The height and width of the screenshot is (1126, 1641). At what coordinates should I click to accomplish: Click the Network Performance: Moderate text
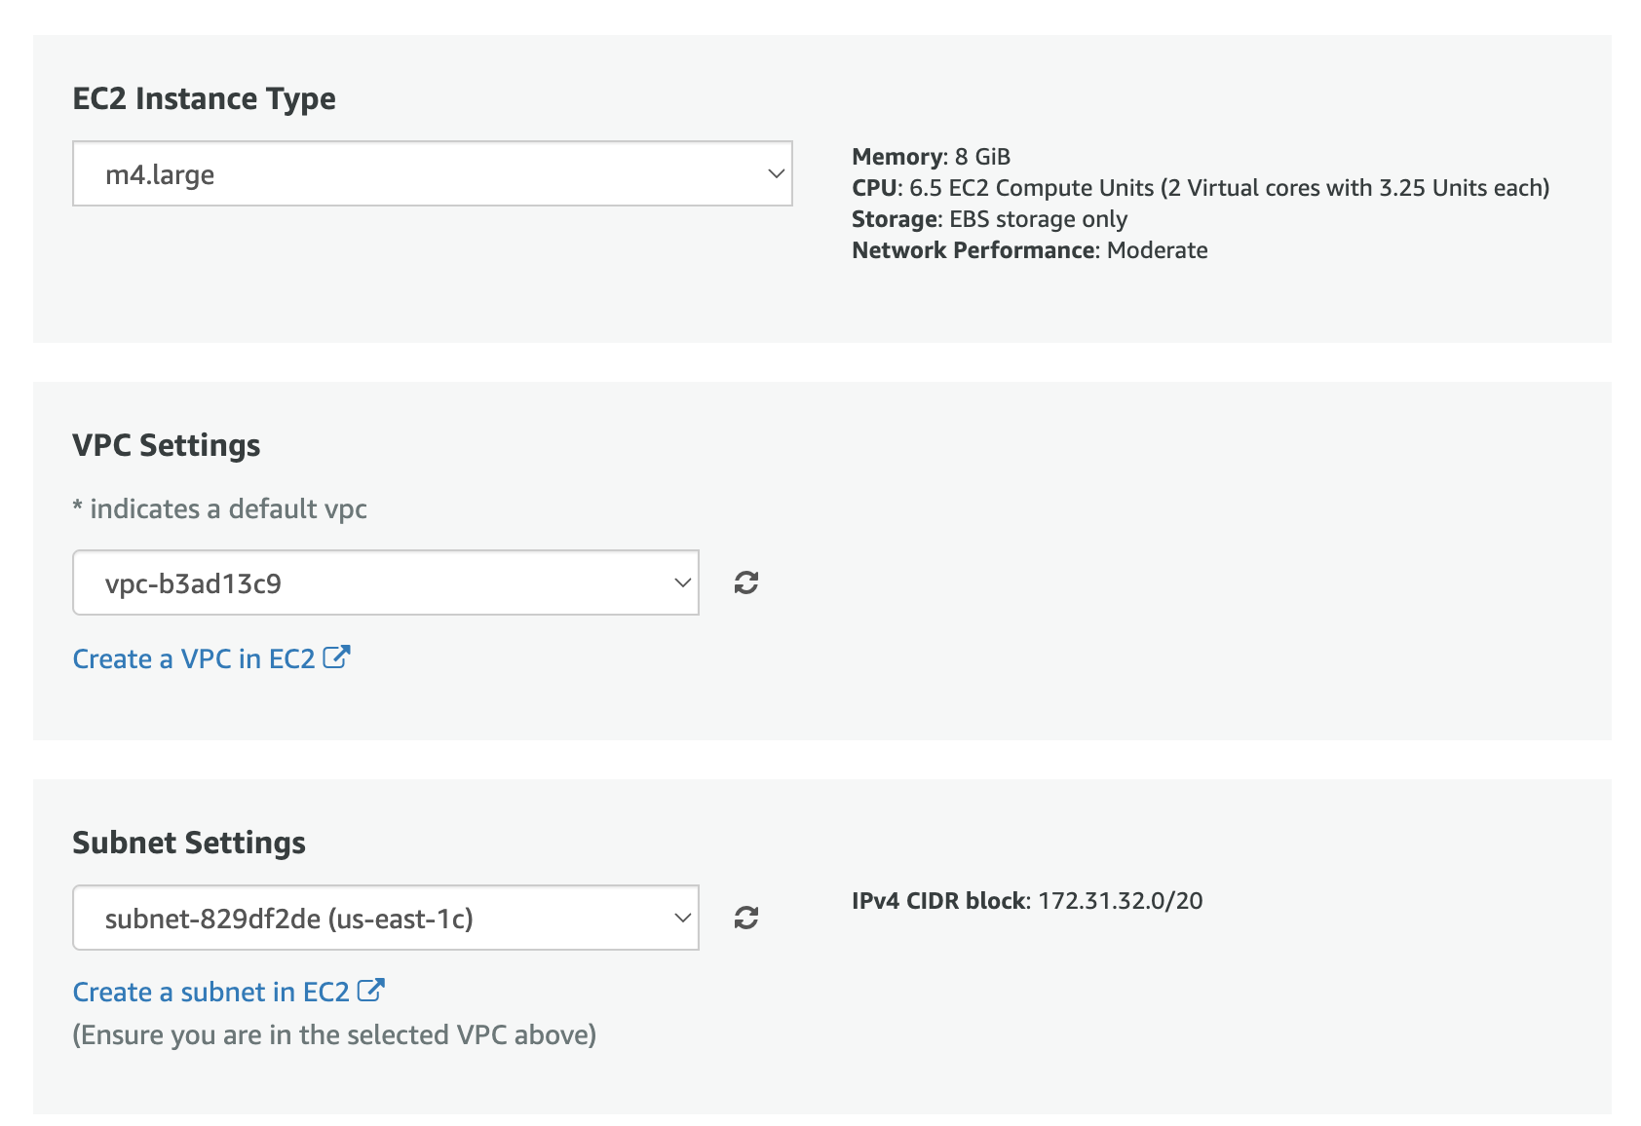pyautogui.click(x=1030, y=250)
